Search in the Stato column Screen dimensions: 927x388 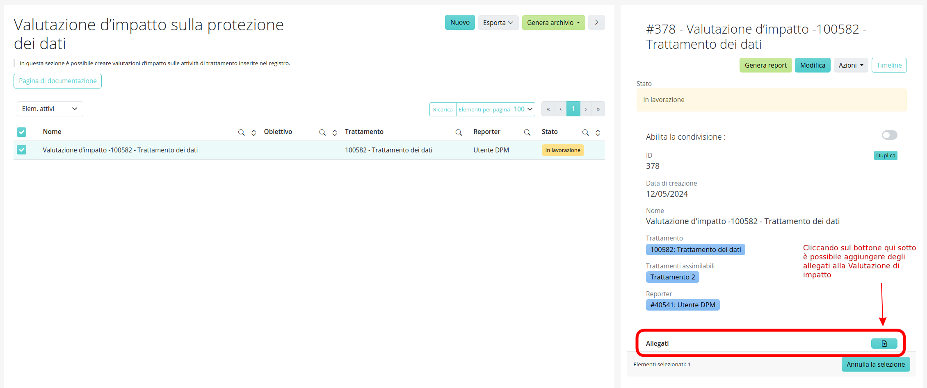(x=585, y=132)
